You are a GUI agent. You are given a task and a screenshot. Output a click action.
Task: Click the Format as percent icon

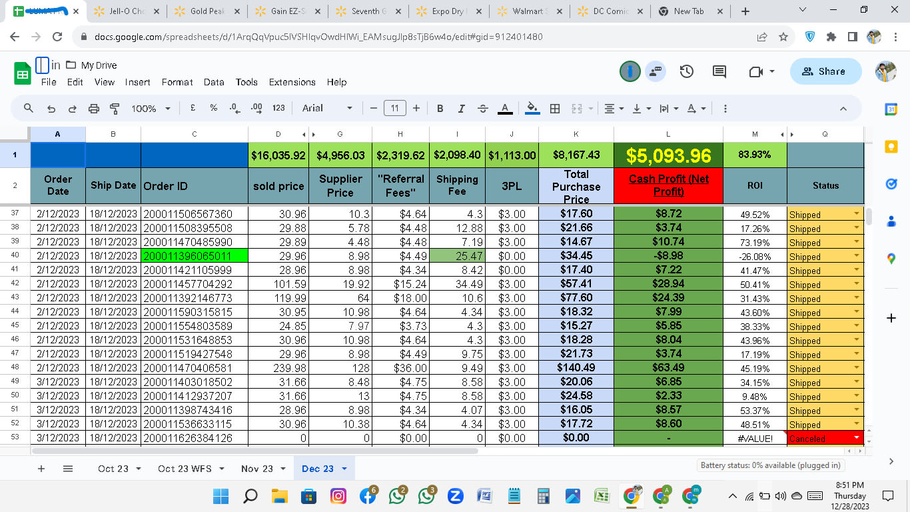point(213,109)
